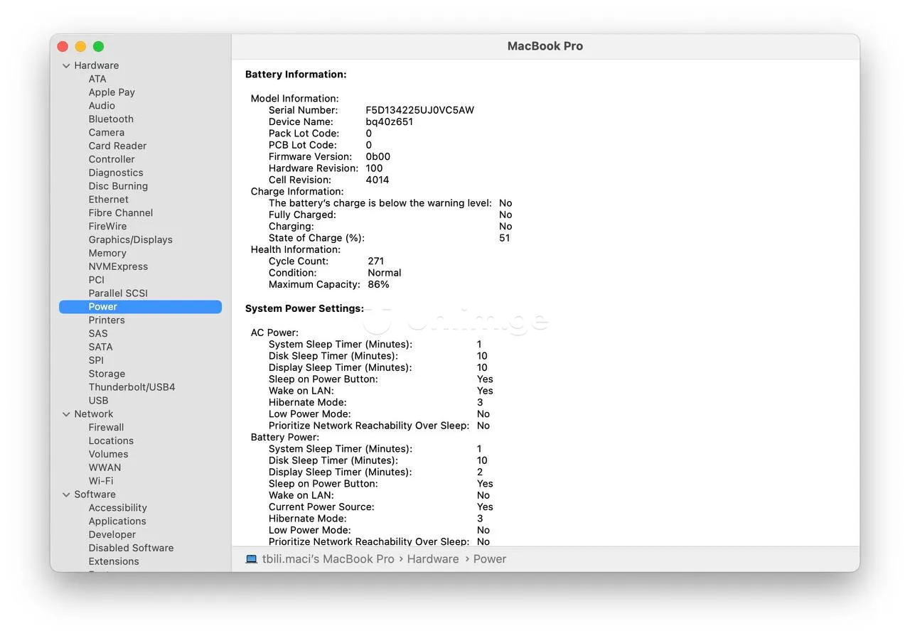Click the yellow minimize window button
910x638 pixels.
click(80, 47)
